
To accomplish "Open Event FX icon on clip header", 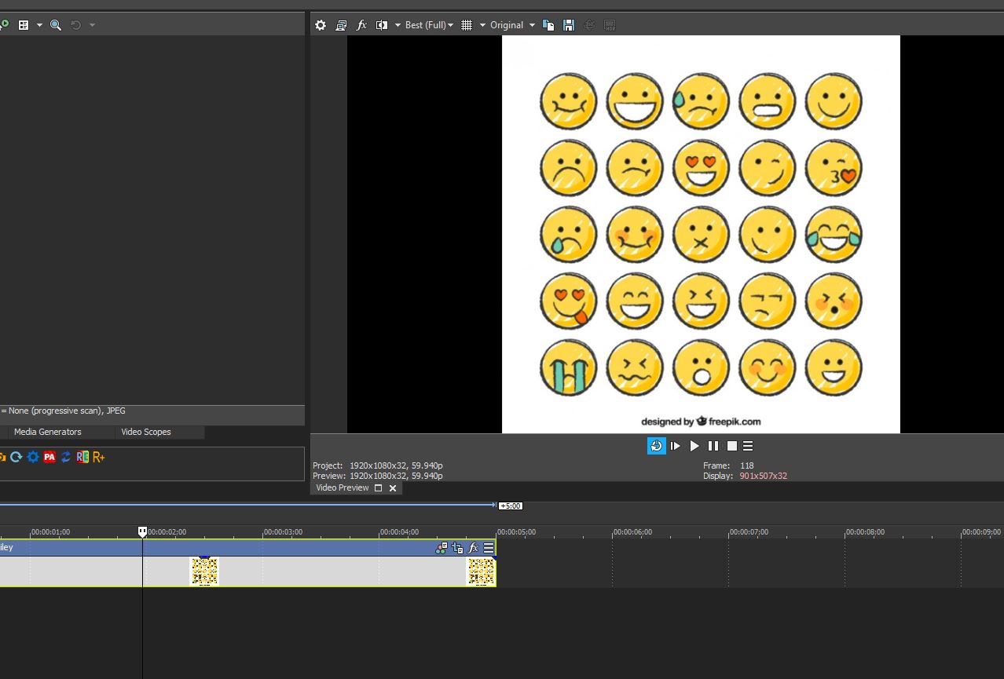I will pyautogui.click(x=473, y=548).
